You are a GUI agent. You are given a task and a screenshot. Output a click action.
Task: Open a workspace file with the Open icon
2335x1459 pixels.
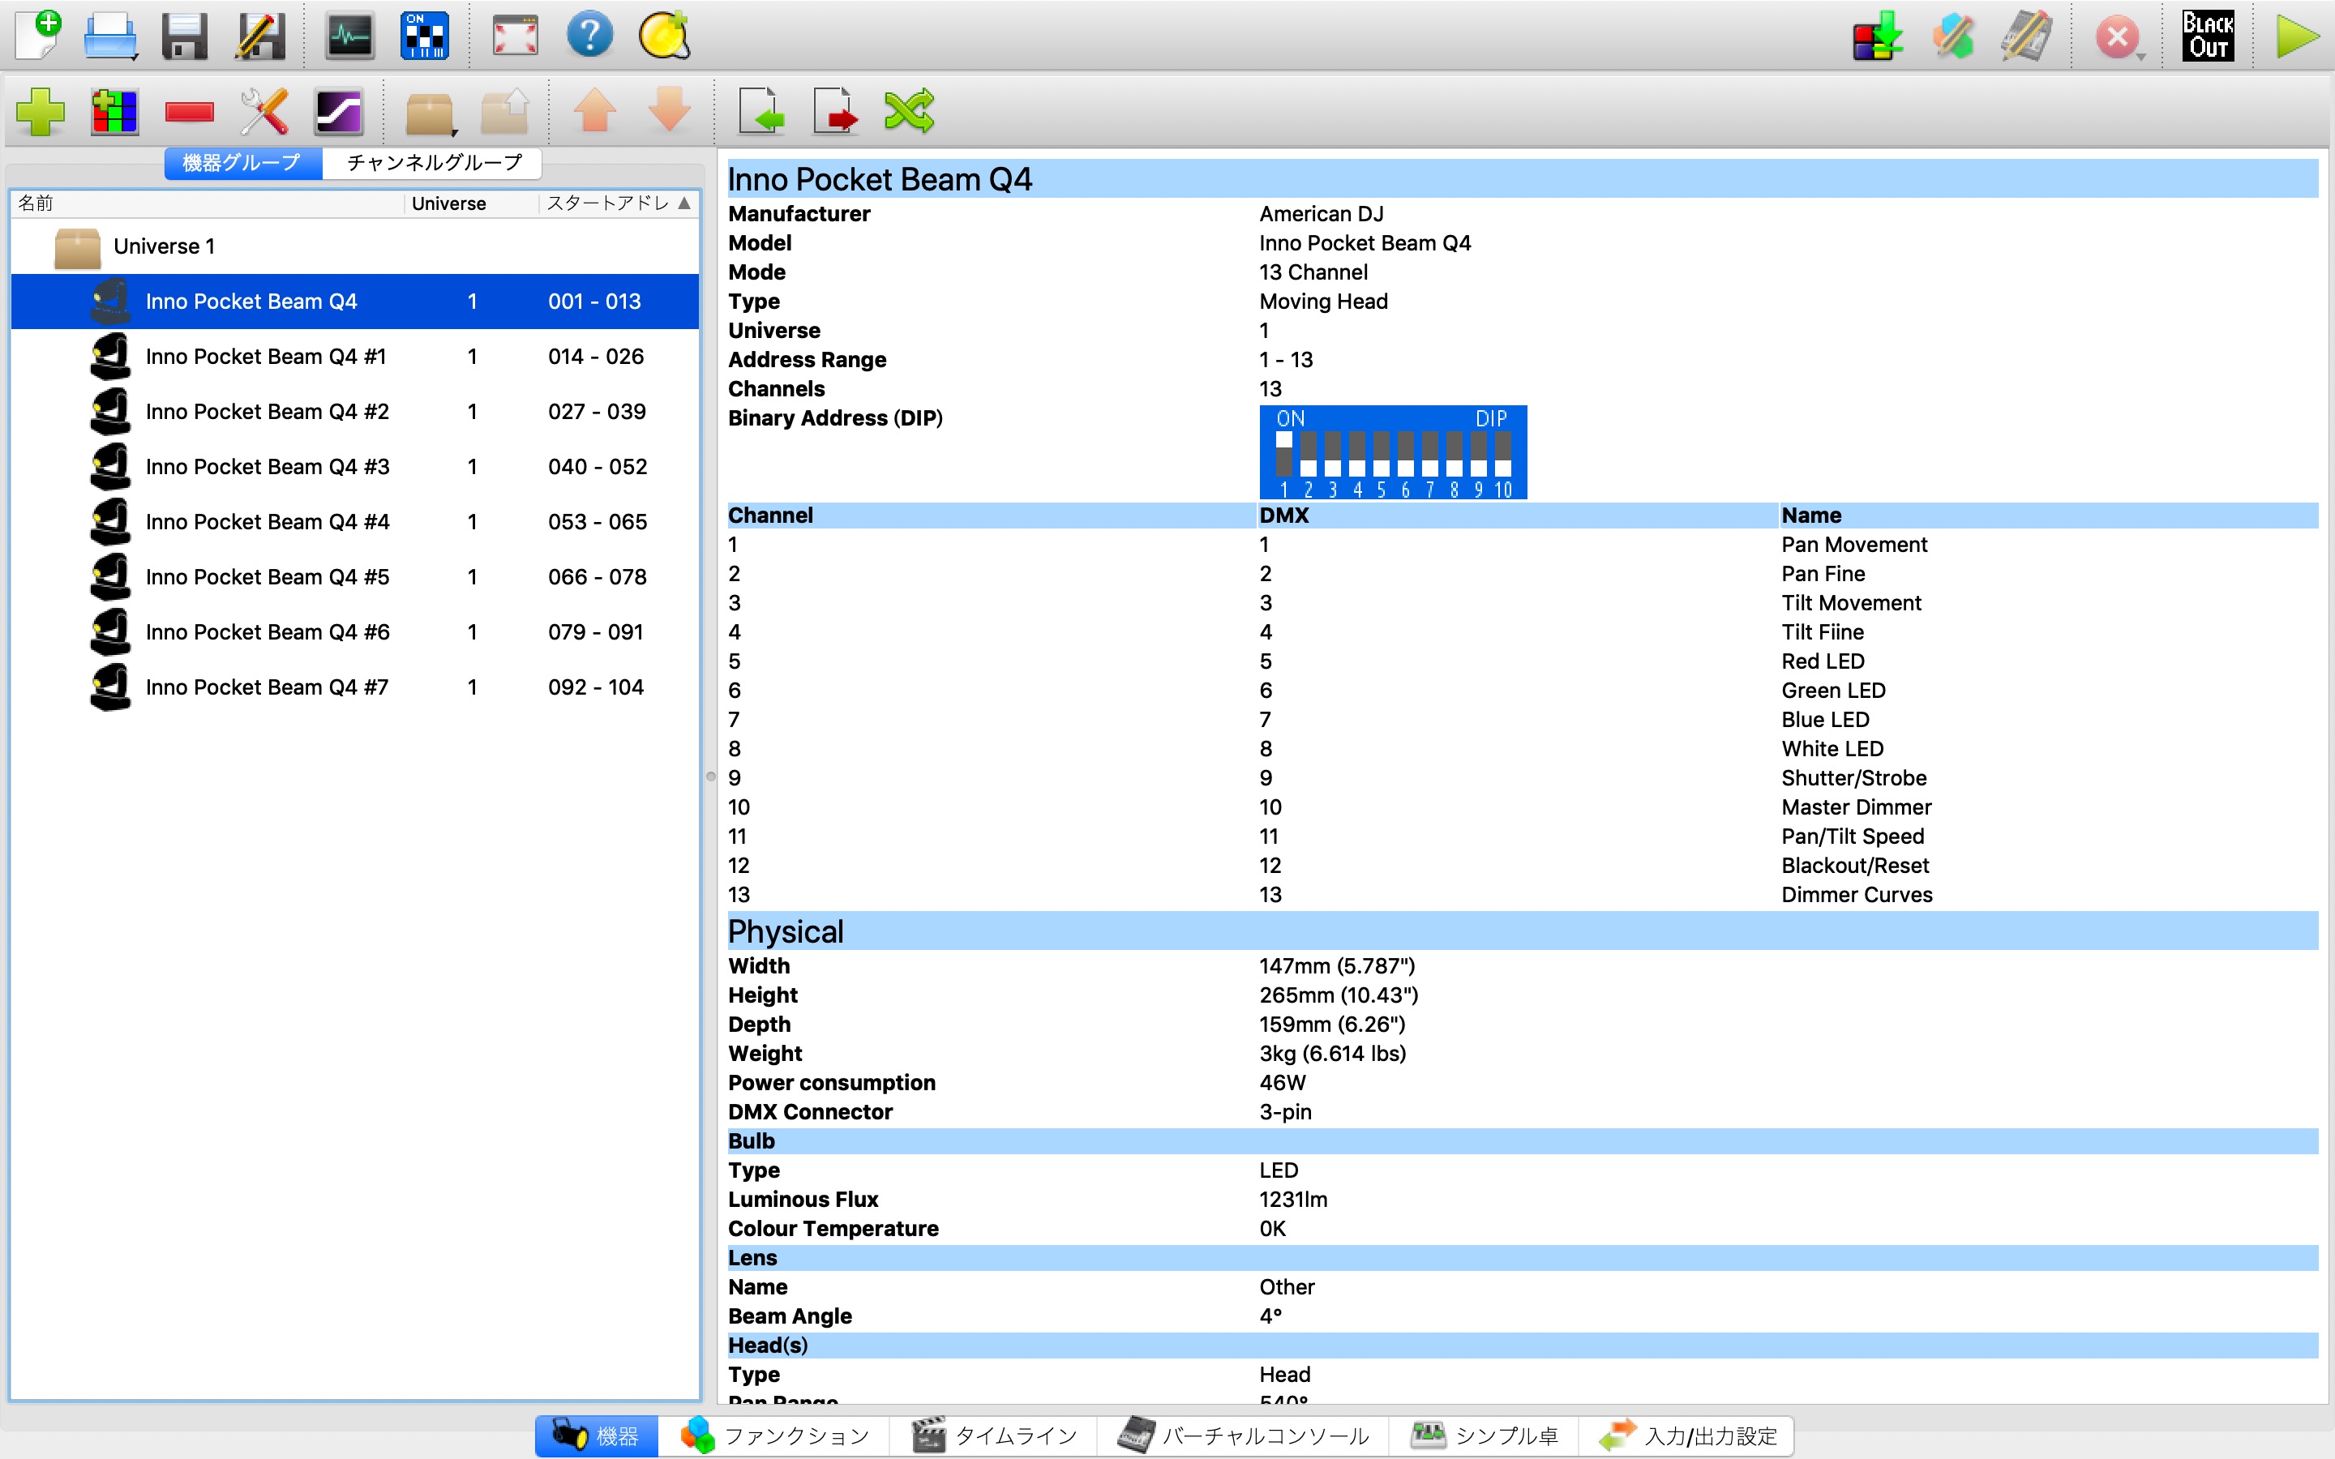[x=110, y=36]
